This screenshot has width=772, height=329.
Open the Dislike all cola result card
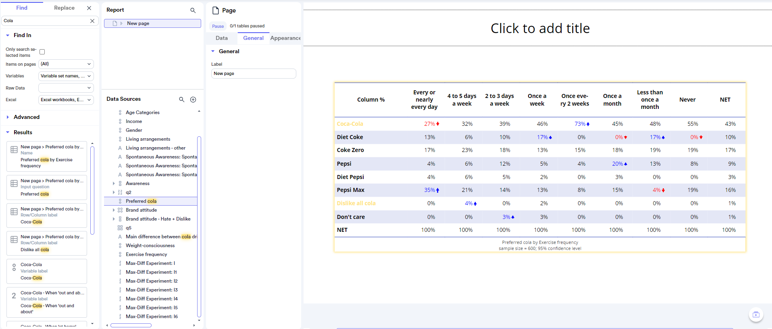pos(47,243)
